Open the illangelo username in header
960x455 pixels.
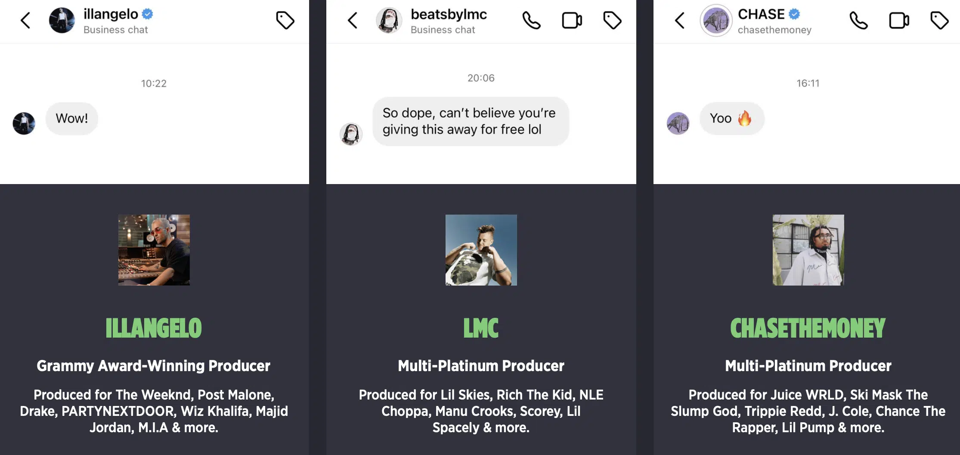coord(111,14)
